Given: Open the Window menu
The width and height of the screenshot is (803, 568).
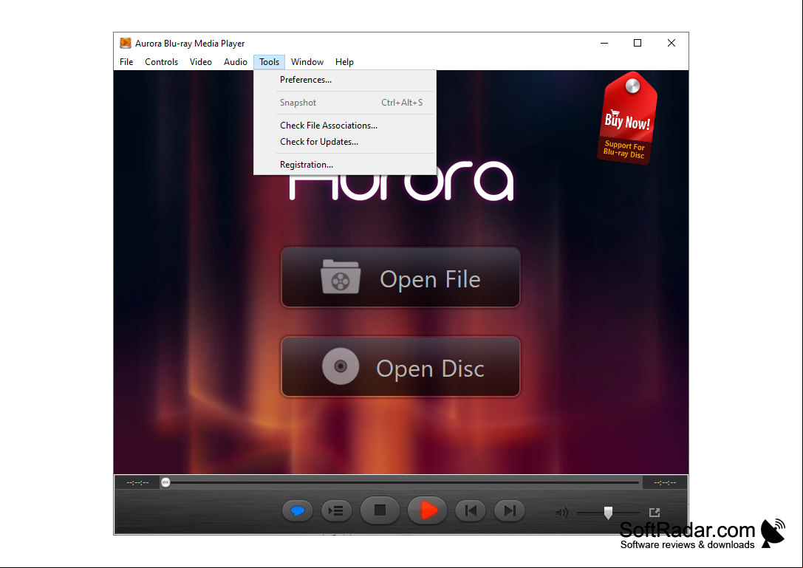Looking at the screenshot, I should pyautogui.click(x=307, y=62).
